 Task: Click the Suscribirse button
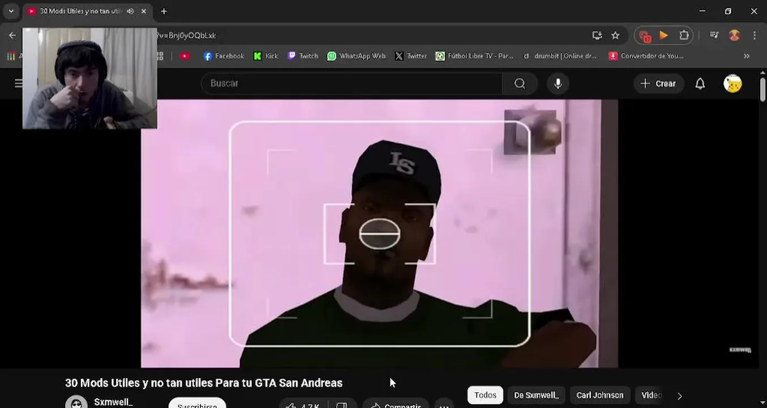[197, 403]
